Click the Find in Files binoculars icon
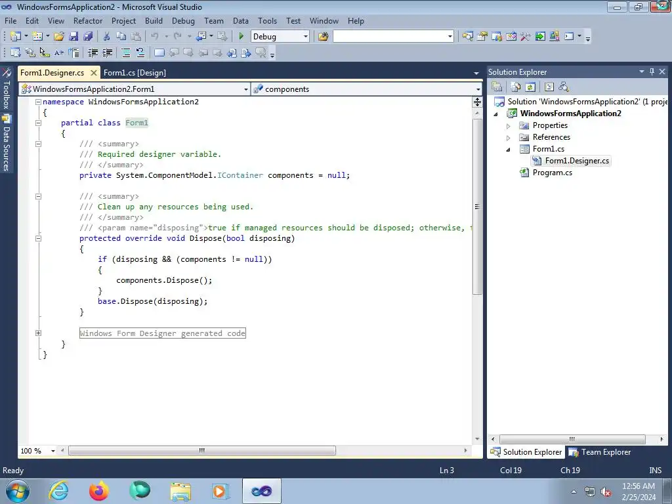Screen dimensions: 672x504 click(x=323, y=37)
